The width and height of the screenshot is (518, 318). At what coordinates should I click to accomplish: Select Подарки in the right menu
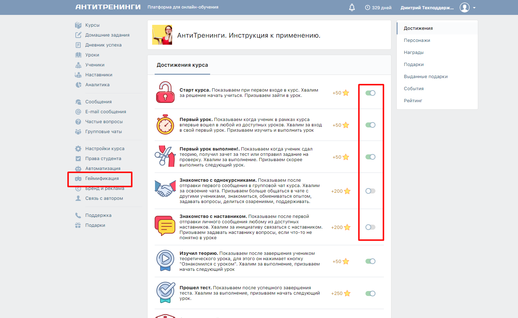414,65
